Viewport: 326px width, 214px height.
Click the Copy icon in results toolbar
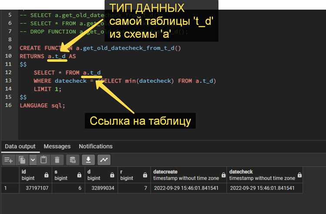pos(22,160)
